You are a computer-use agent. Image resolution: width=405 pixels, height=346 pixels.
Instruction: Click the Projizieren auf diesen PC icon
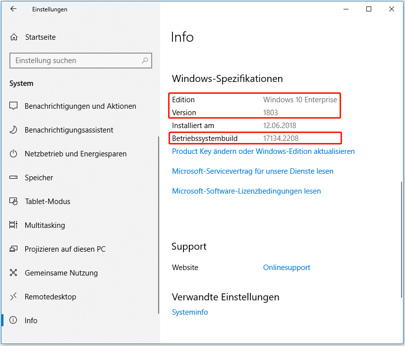pyautogui.click(x=13, y=249)
